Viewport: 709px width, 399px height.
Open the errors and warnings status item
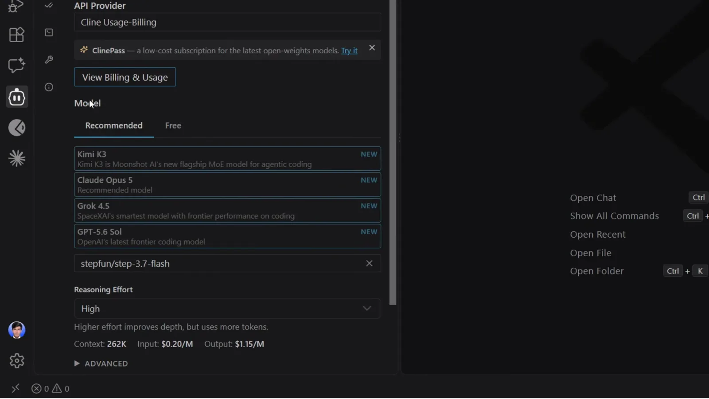pyautogui.click(x=50, y=389)
